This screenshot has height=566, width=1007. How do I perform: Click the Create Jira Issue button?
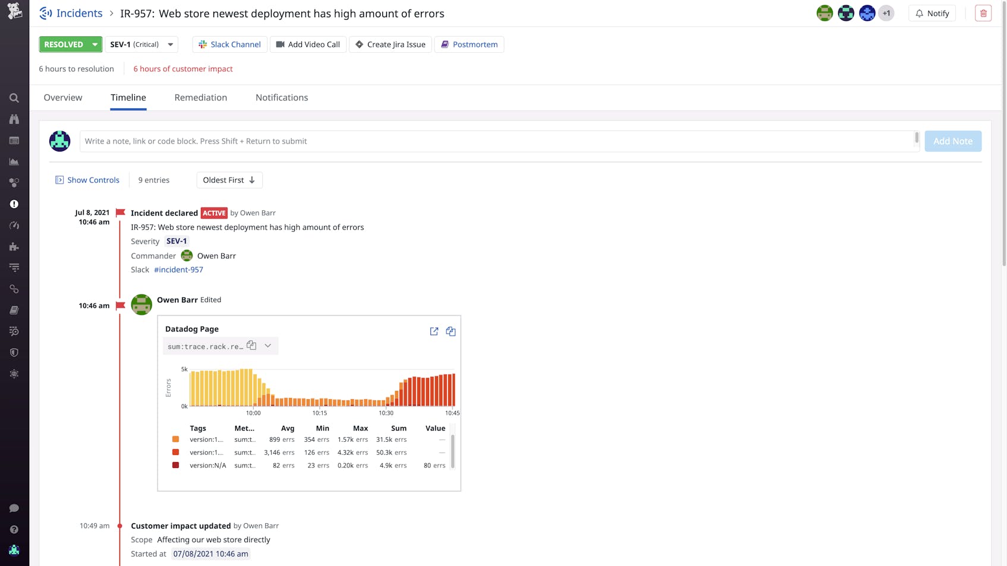pos(390,44)
